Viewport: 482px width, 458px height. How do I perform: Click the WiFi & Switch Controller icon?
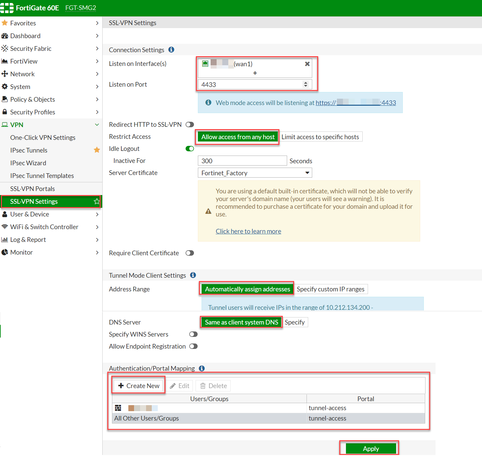5,227
